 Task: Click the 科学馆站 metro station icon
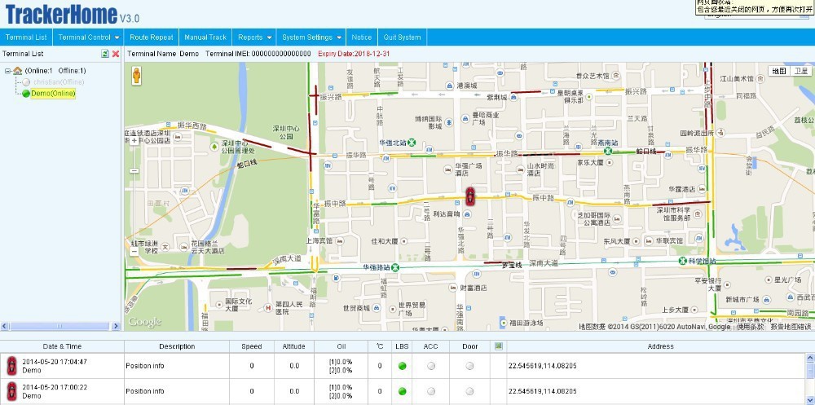(x=683, y=261)
